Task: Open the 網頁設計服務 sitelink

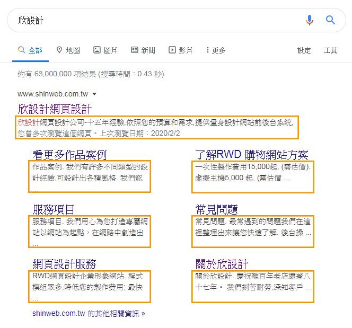Action: [64, 264]
